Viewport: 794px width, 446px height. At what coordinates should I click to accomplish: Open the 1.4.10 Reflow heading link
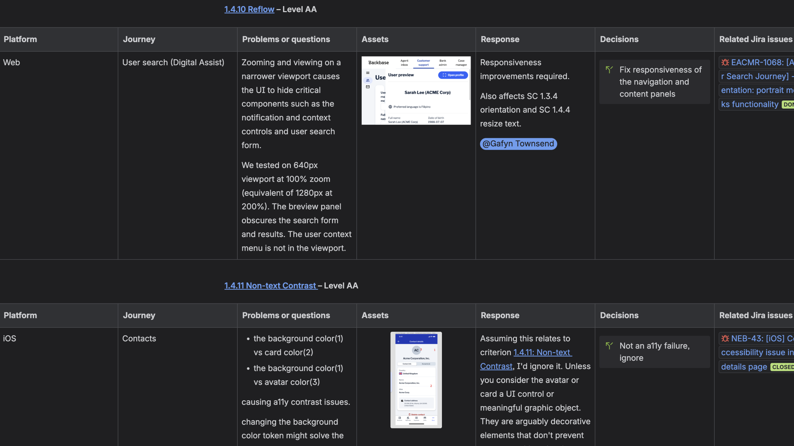point(249,9)
